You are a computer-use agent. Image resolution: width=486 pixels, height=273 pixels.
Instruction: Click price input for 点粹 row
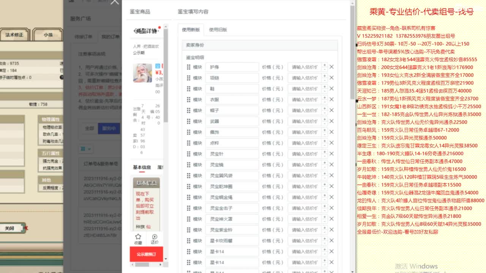tap(305, 143)
